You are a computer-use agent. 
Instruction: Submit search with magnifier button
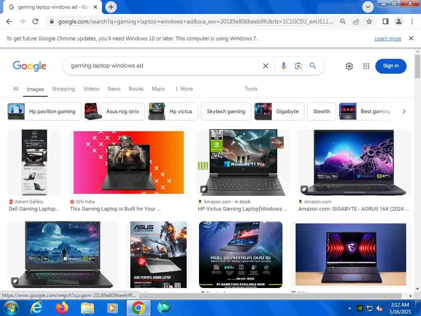pos(313,66)
